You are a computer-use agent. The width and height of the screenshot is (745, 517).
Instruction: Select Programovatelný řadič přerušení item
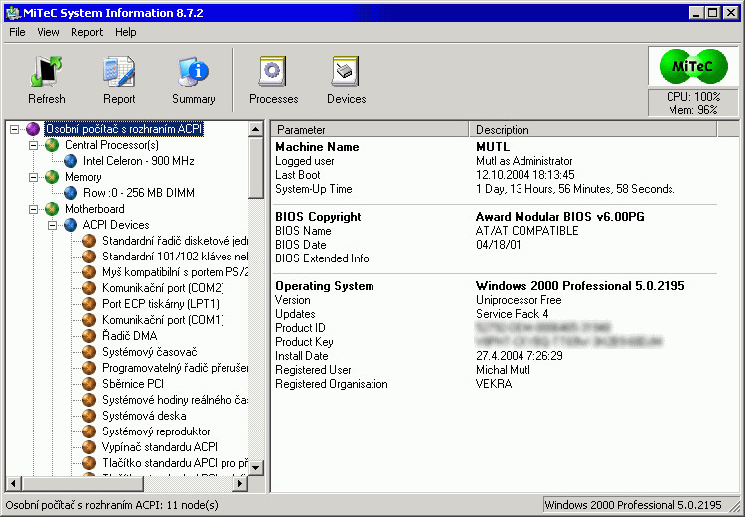(175, 368)
